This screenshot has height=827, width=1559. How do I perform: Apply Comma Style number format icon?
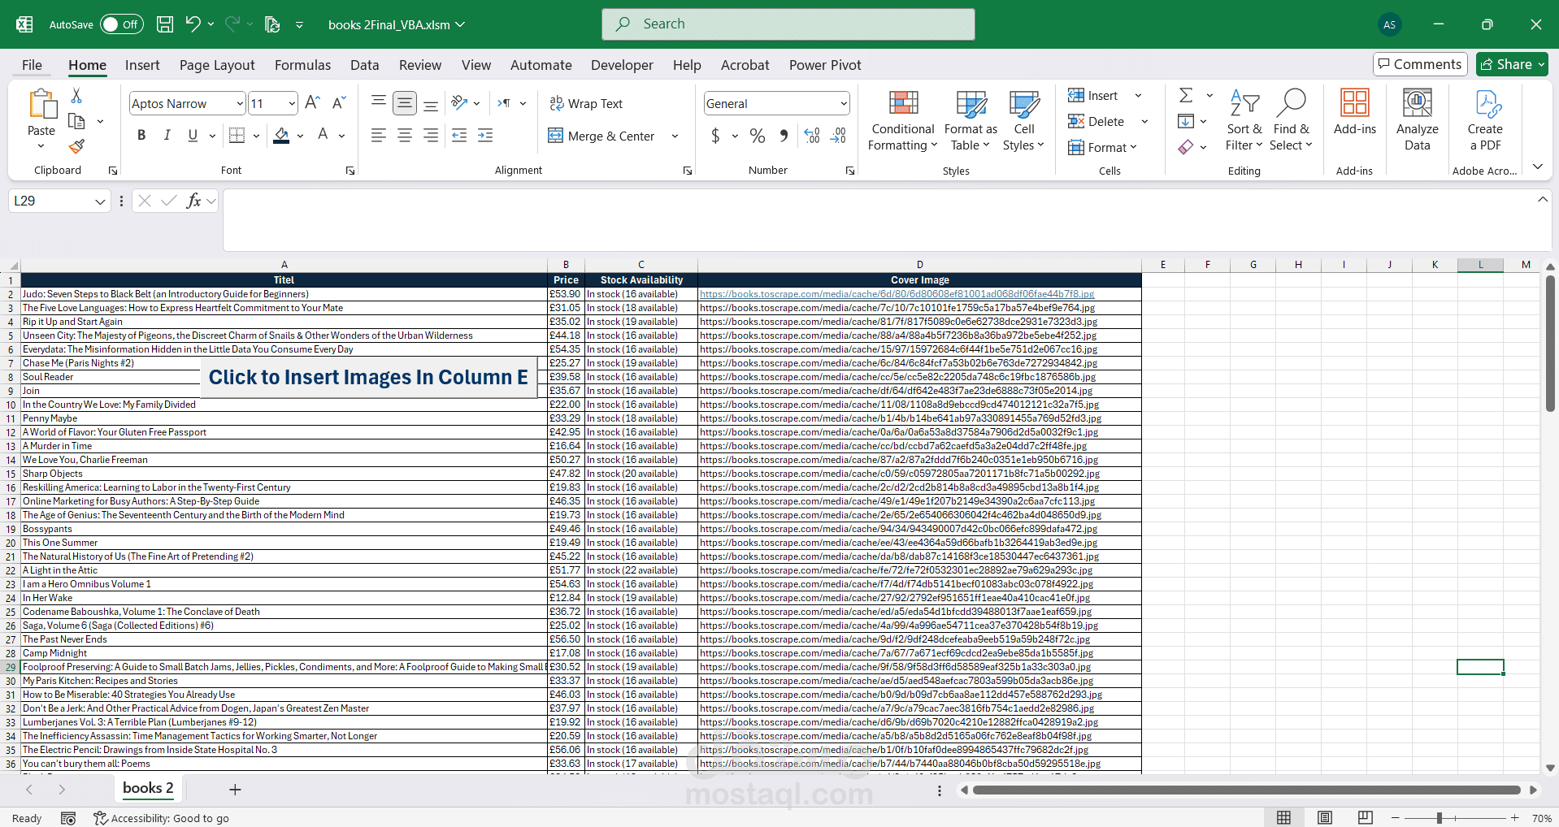(x=784, y=136)
